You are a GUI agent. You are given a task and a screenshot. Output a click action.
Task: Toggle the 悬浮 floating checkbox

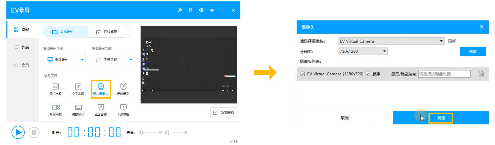point(368,74)
